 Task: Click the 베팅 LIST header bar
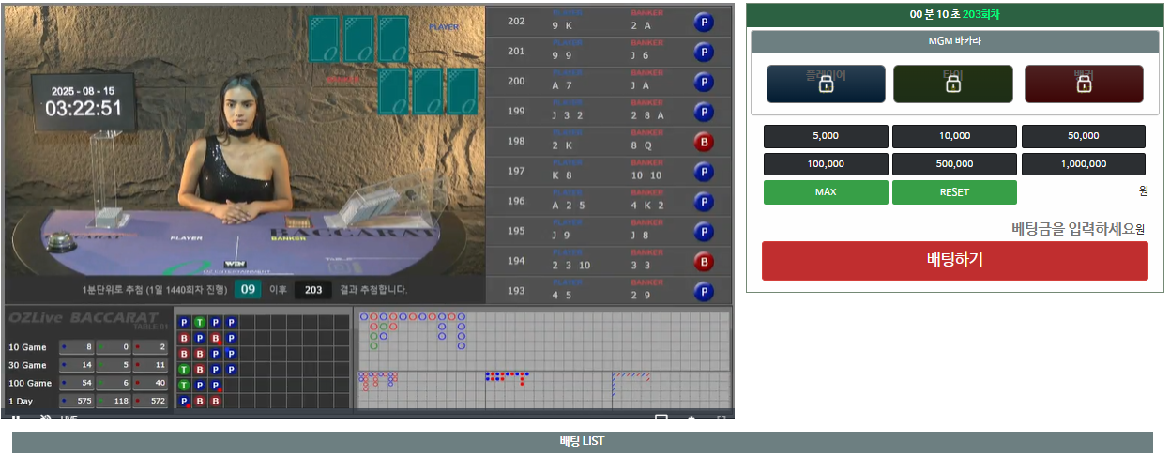(x=582, y=442)
